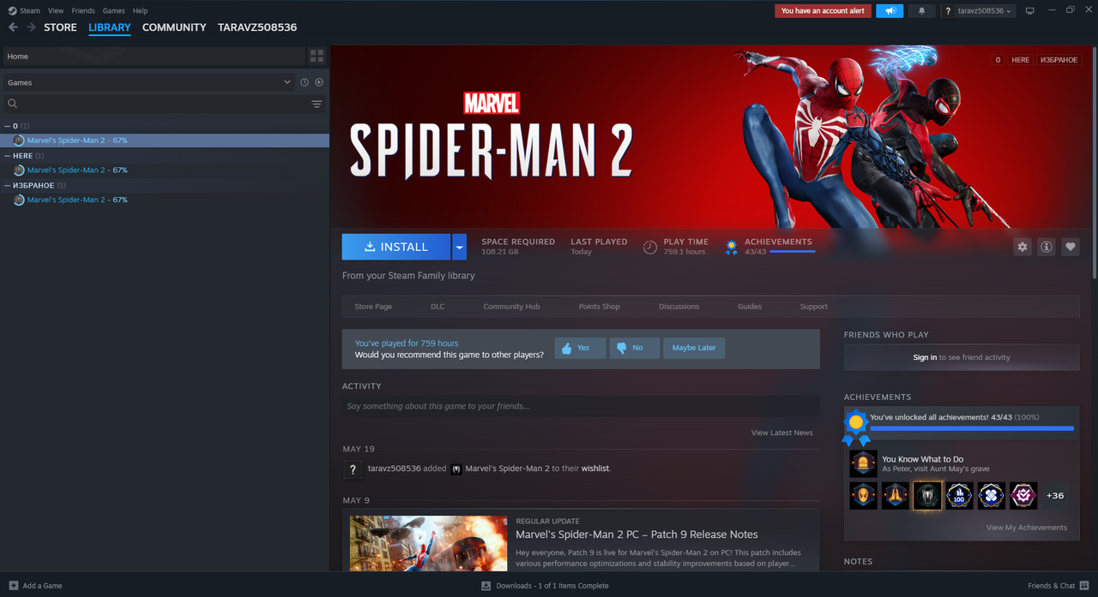
Task: Click the Spider-Man 2 icon in activity entry
Action: [456, 469]
